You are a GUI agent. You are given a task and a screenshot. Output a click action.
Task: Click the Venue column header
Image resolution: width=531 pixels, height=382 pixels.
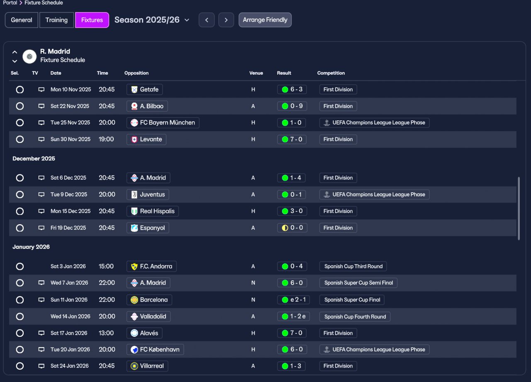[x=256, y=73]
